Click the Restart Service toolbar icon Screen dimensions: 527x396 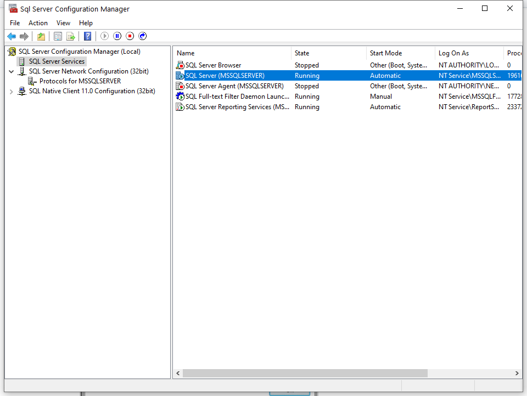(143, 36)
